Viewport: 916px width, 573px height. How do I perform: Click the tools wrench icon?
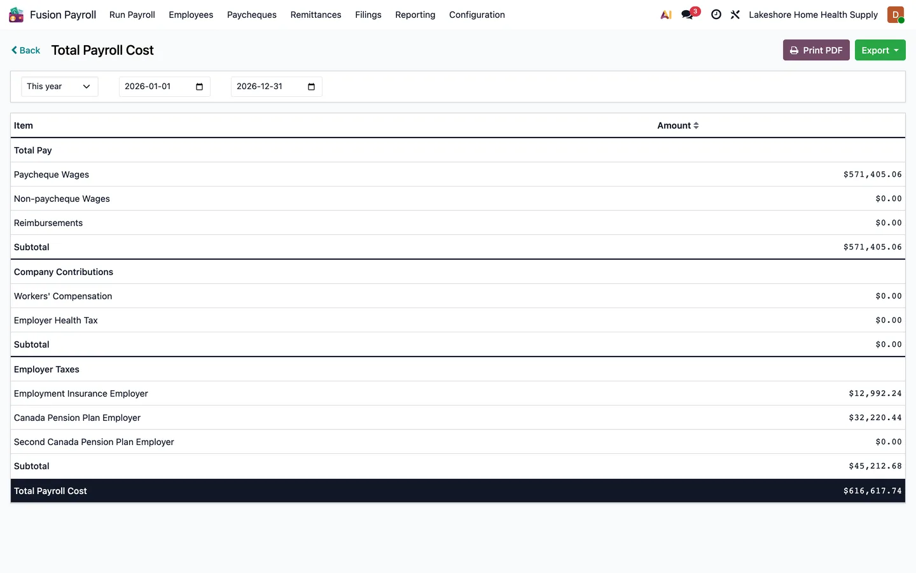coord(735,15)
